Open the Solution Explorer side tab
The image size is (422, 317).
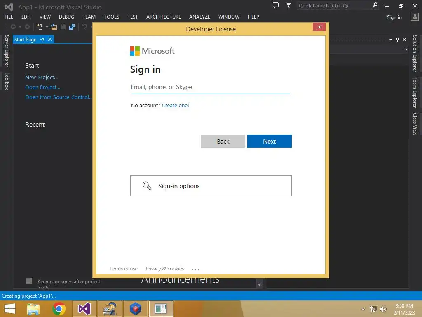click(x=415, y=53)
